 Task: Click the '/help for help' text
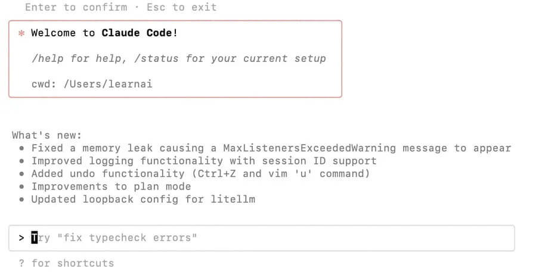[x=79, y=58]
